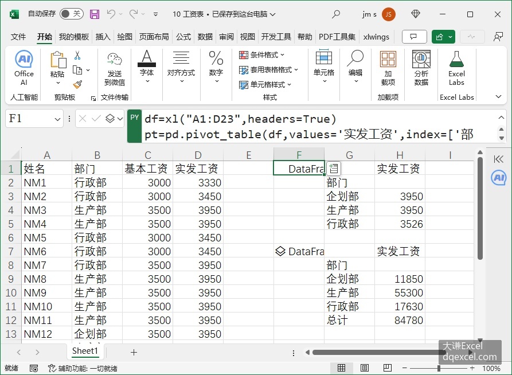
Task: Open the Cells (单元格) group
Action: (x=323, y=66)
